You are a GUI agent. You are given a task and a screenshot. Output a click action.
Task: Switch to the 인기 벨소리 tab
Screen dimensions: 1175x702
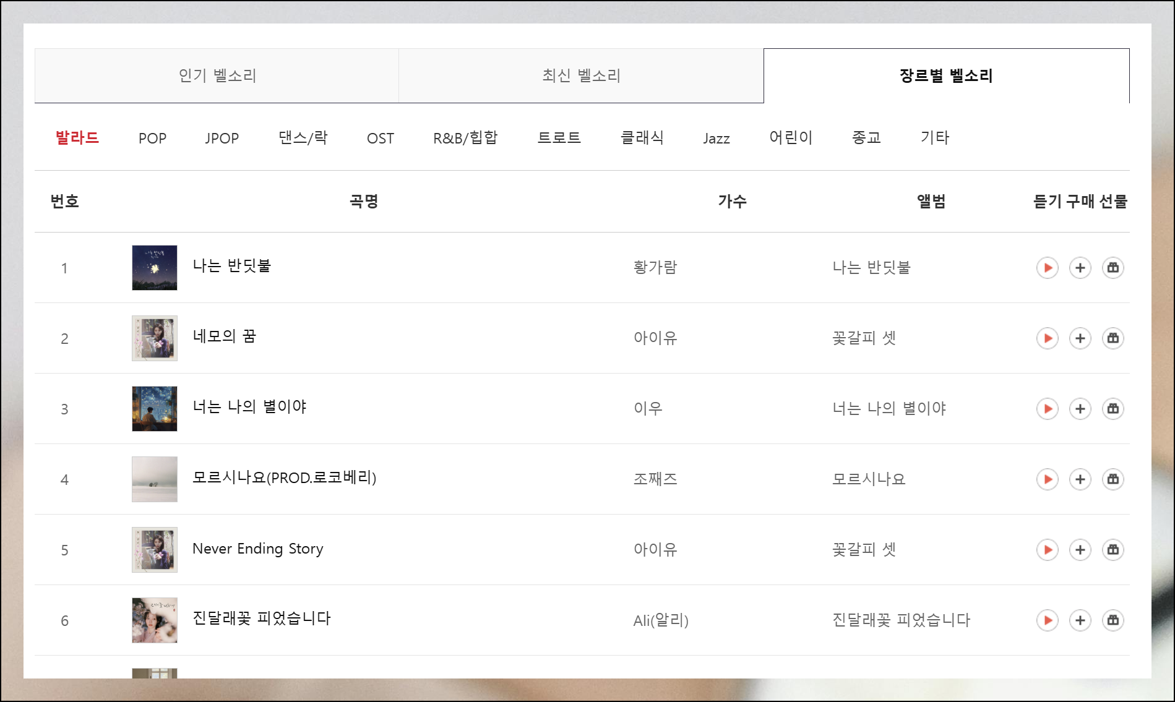pyautogui.click(x=217, y=75)
